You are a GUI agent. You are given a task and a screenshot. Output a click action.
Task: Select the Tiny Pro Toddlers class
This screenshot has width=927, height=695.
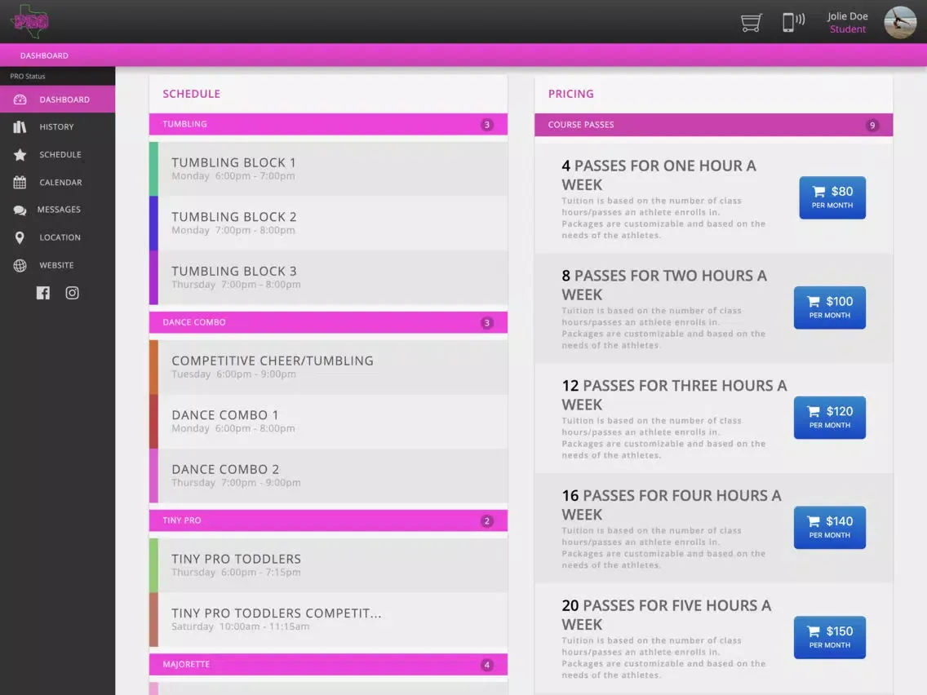click(x=328, y=564)
